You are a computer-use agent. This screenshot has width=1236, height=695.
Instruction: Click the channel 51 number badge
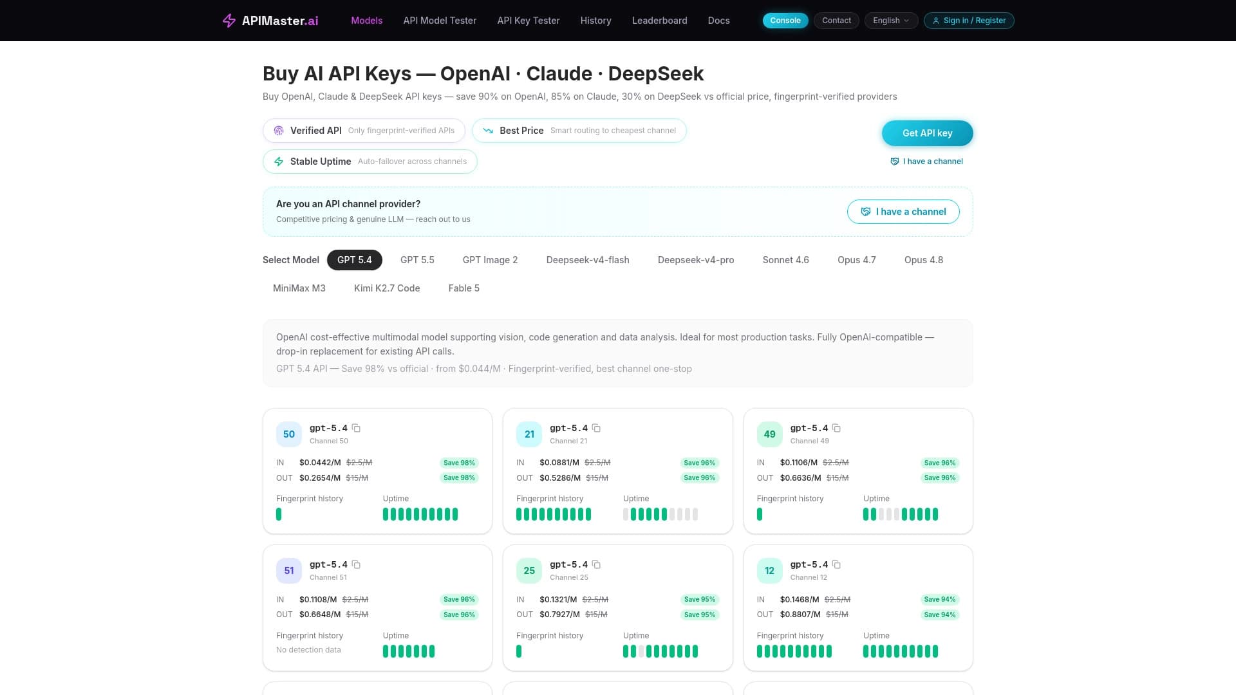(289, 571)
